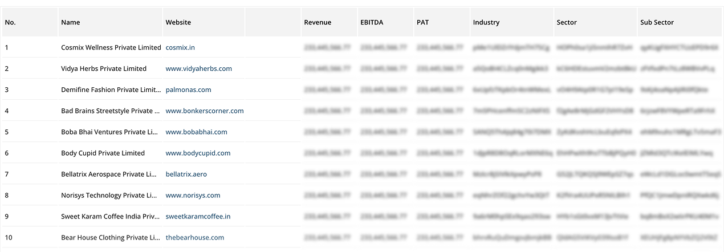
Task: Click row number 10 cell
Action: point(30,237)
